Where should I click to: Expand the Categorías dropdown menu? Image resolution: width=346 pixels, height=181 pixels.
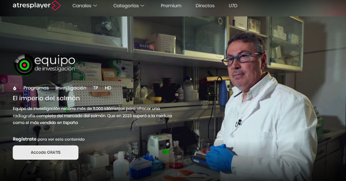[x=128, y=6]
